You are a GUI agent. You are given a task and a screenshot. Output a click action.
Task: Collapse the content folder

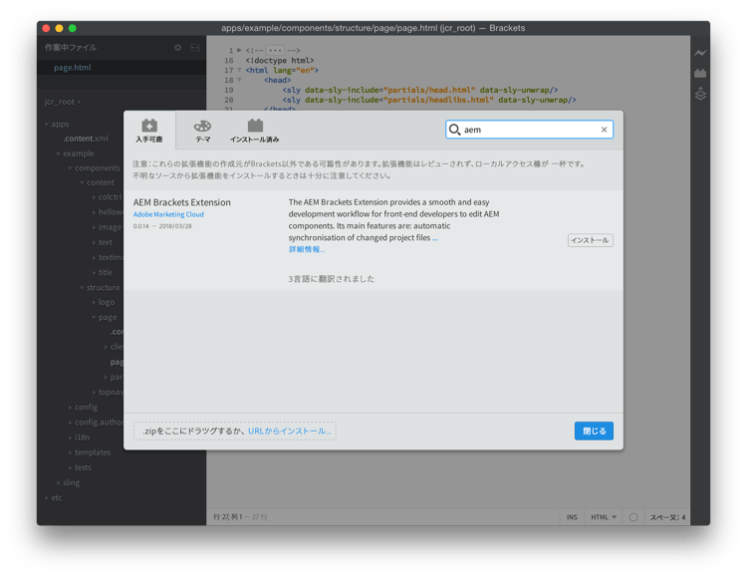point(82,183)
